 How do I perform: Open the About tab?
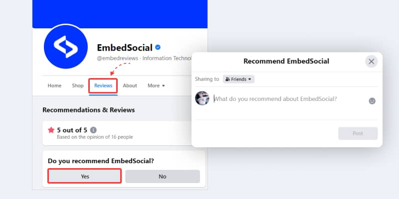click(x=130, y=86)
